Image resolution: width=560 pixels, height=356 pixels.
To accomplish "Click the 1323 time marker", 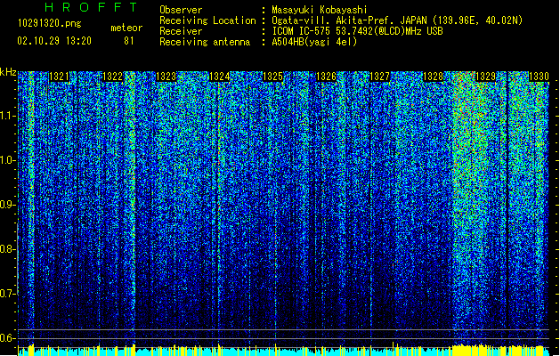I will (x=166, y=77).
